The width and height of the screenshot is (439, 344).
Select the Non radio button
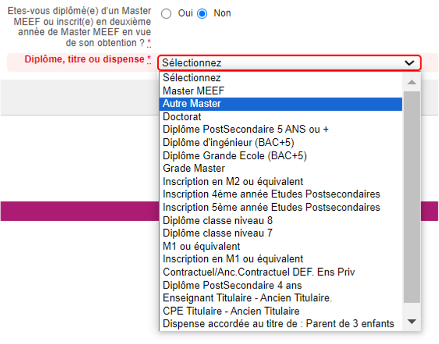(x=202, y=14)
